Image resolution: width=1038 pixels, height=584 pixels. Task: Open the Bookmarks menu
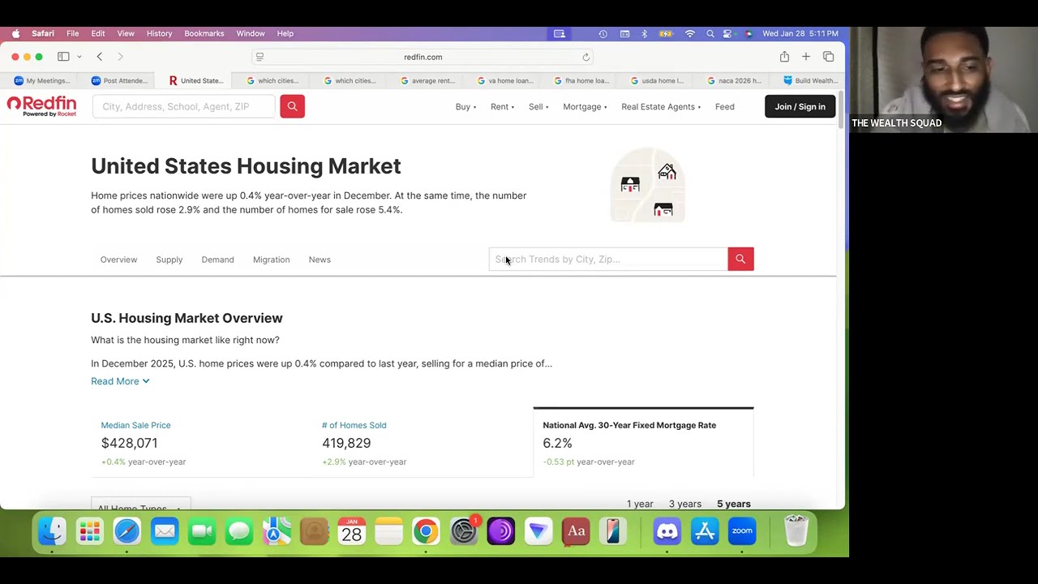coord(204,34)
